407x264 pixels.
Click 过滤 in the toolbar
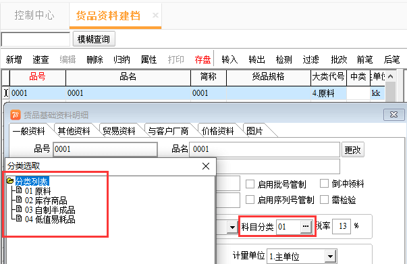(x=310, y=59)
